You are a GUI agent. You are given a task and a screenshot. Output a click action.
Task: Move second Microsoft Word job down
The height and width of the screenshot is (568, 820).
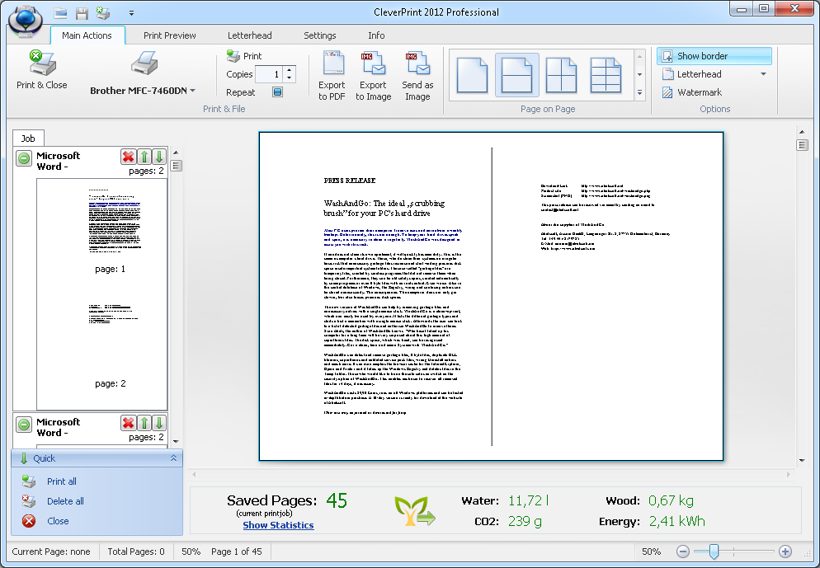pyautogui.click(x=159, y=423)
